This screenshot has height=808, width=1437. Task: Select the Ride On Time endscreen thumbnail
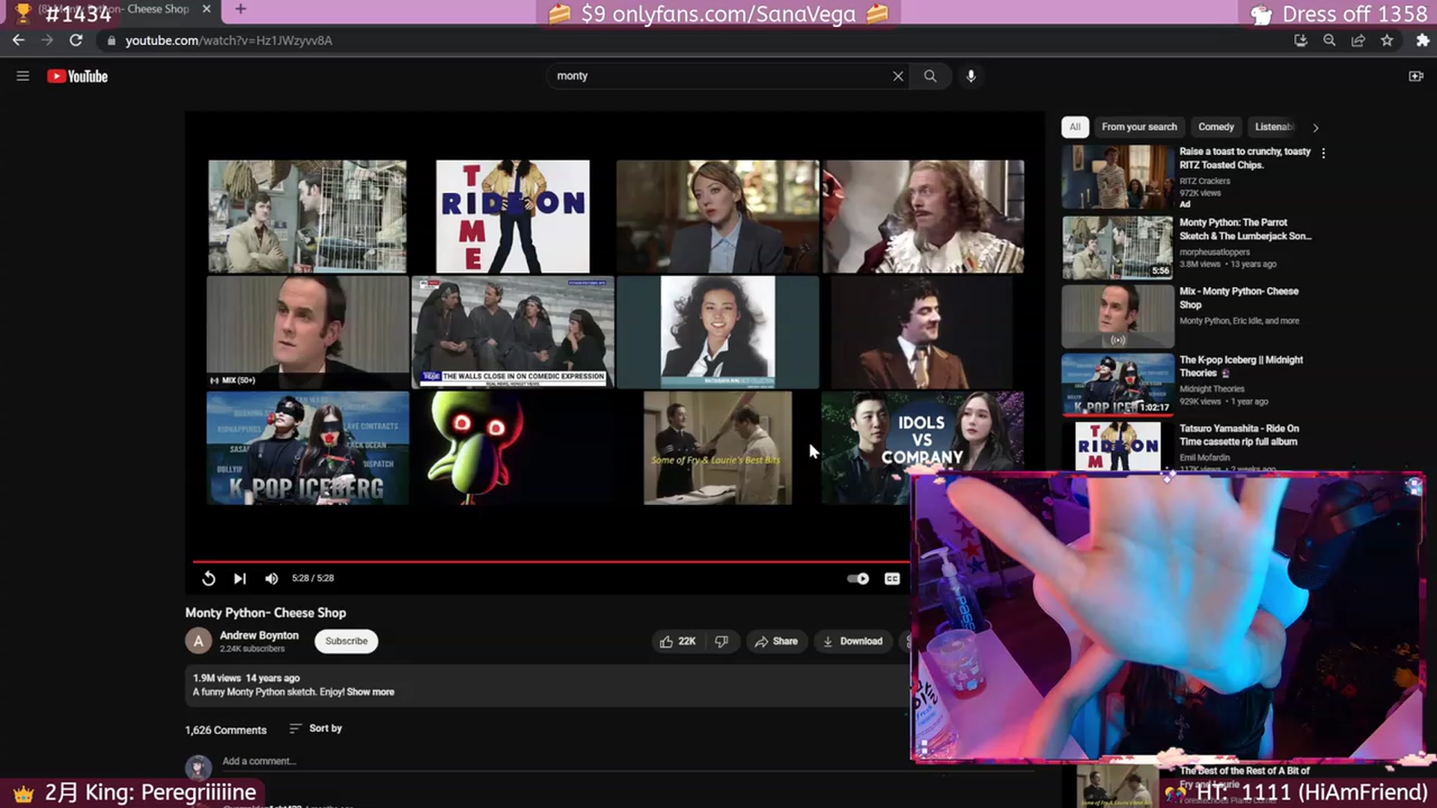pos(513,216)
